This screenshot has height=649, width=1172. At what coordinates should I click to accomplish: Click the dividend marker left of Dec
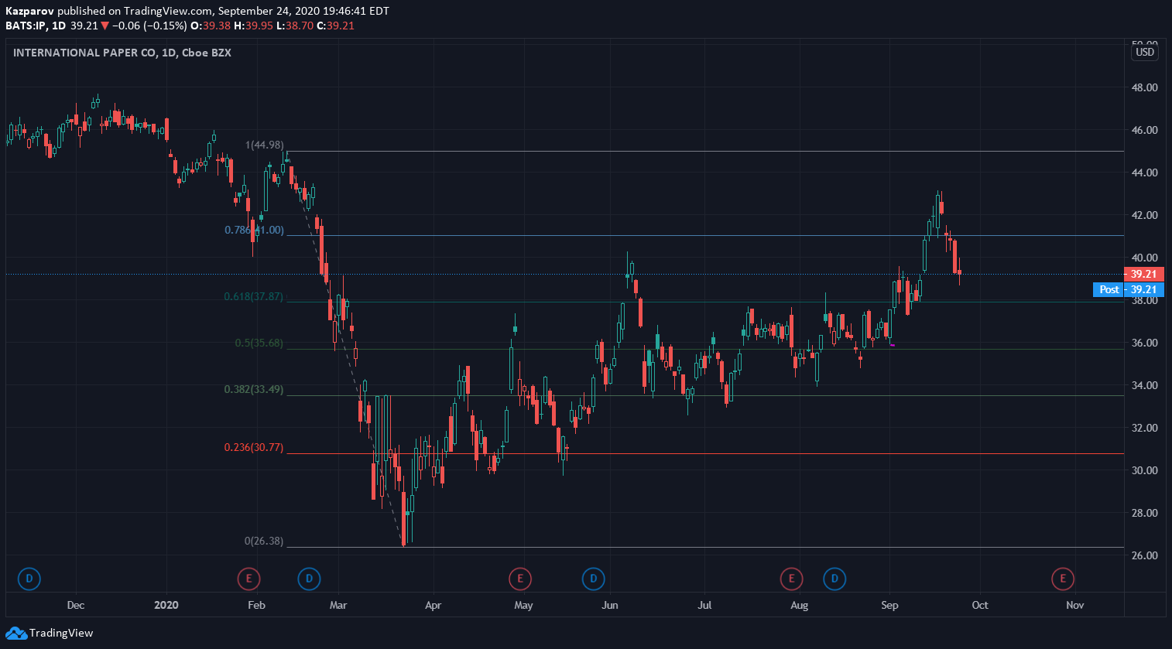[x=29, y=579]
